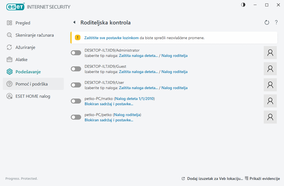The width and height of the screenshot is (284, 186).
Task: Click the profile icon for petko-PC/petko
Action: [270, 117]
